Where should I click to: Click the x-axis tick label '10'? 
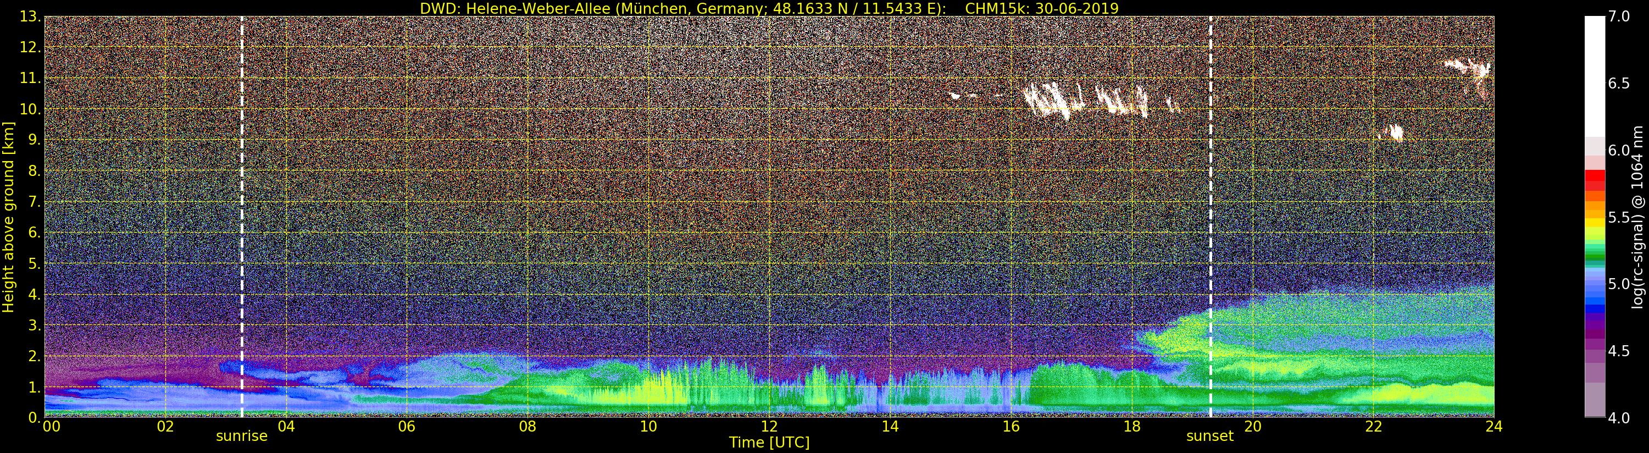point(648,426)
